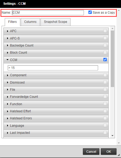The image size is (121, 158).
Task: Expand the APC filter triangle
Action: pyautogui.click(x=8, y=31)
